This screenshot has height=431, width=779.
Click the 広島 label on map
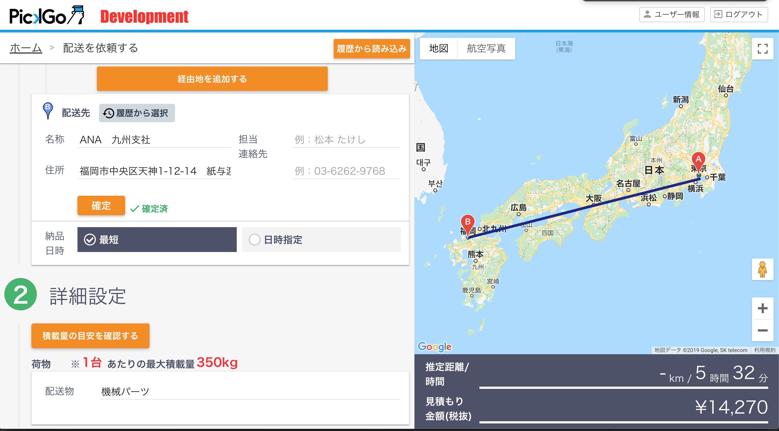(518, 207)
